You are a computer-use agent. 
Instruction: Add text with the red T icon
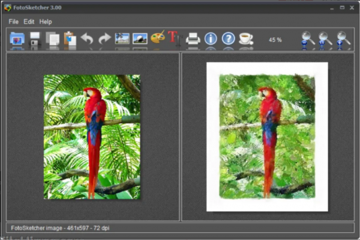tap(175, 38)
